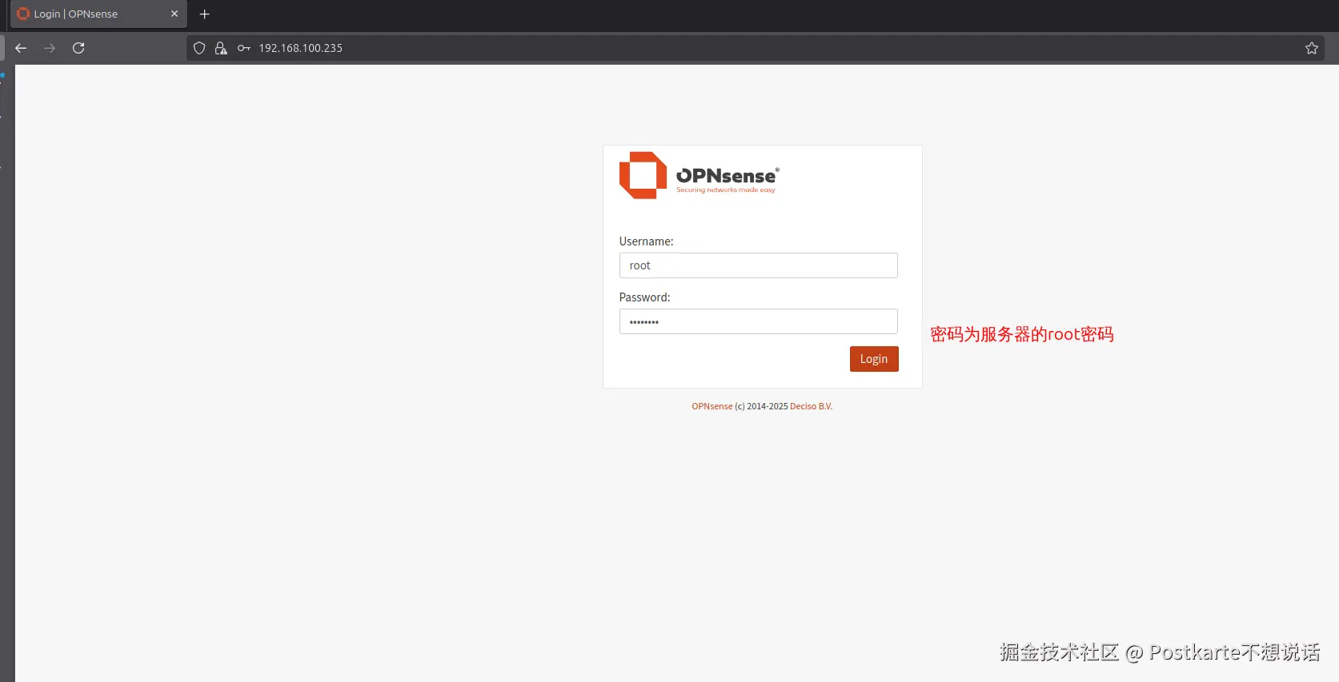Close the Login | OPNsense tab
This screenshot has height=682, width=1339.
coord(174,14)
